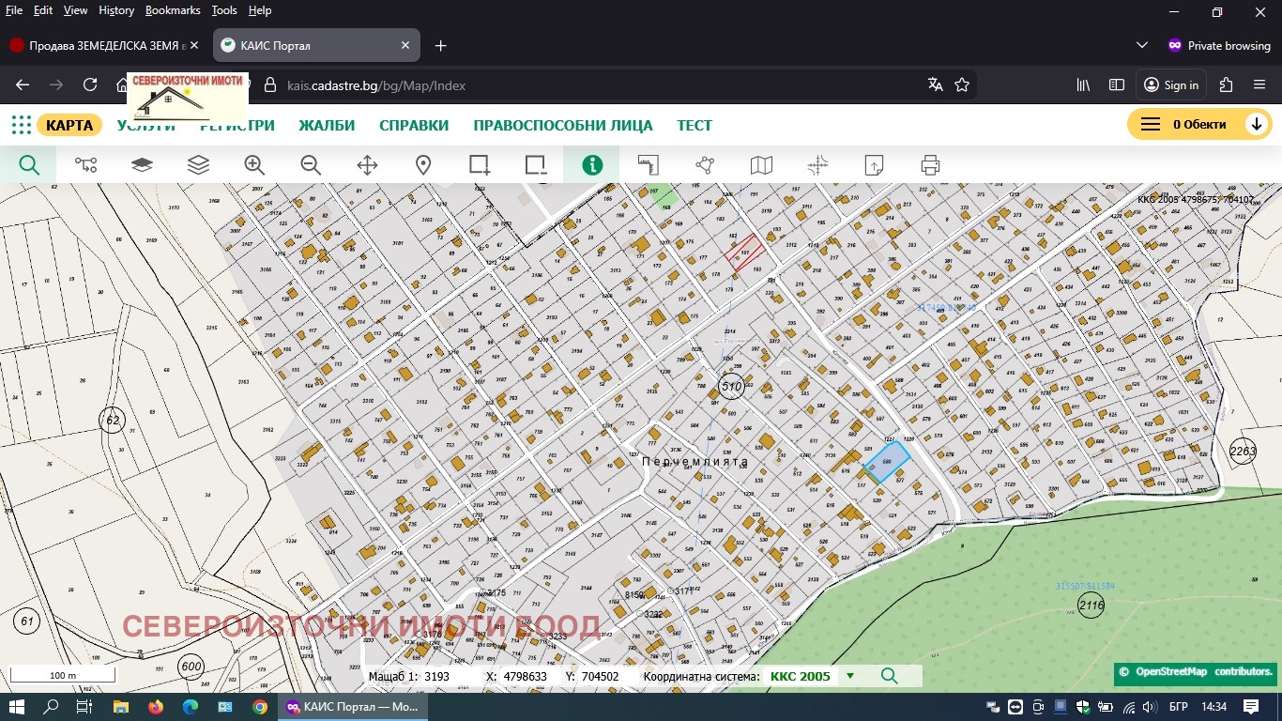Zoom out with the minus magnifier

pyautogui.click(x=311, y=165)
